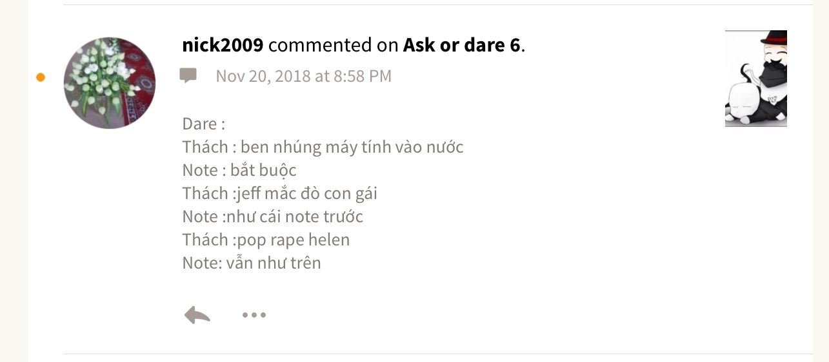Click the words "commented on" in the header
This screenshot has height=362, width=829.
tap(334, 45)
